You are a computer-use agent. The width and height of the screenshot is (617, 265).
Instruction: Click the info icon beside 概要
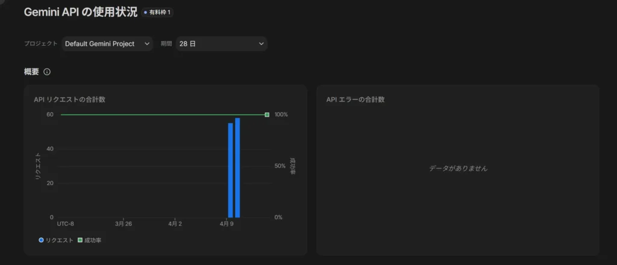[x=47, y=72]
